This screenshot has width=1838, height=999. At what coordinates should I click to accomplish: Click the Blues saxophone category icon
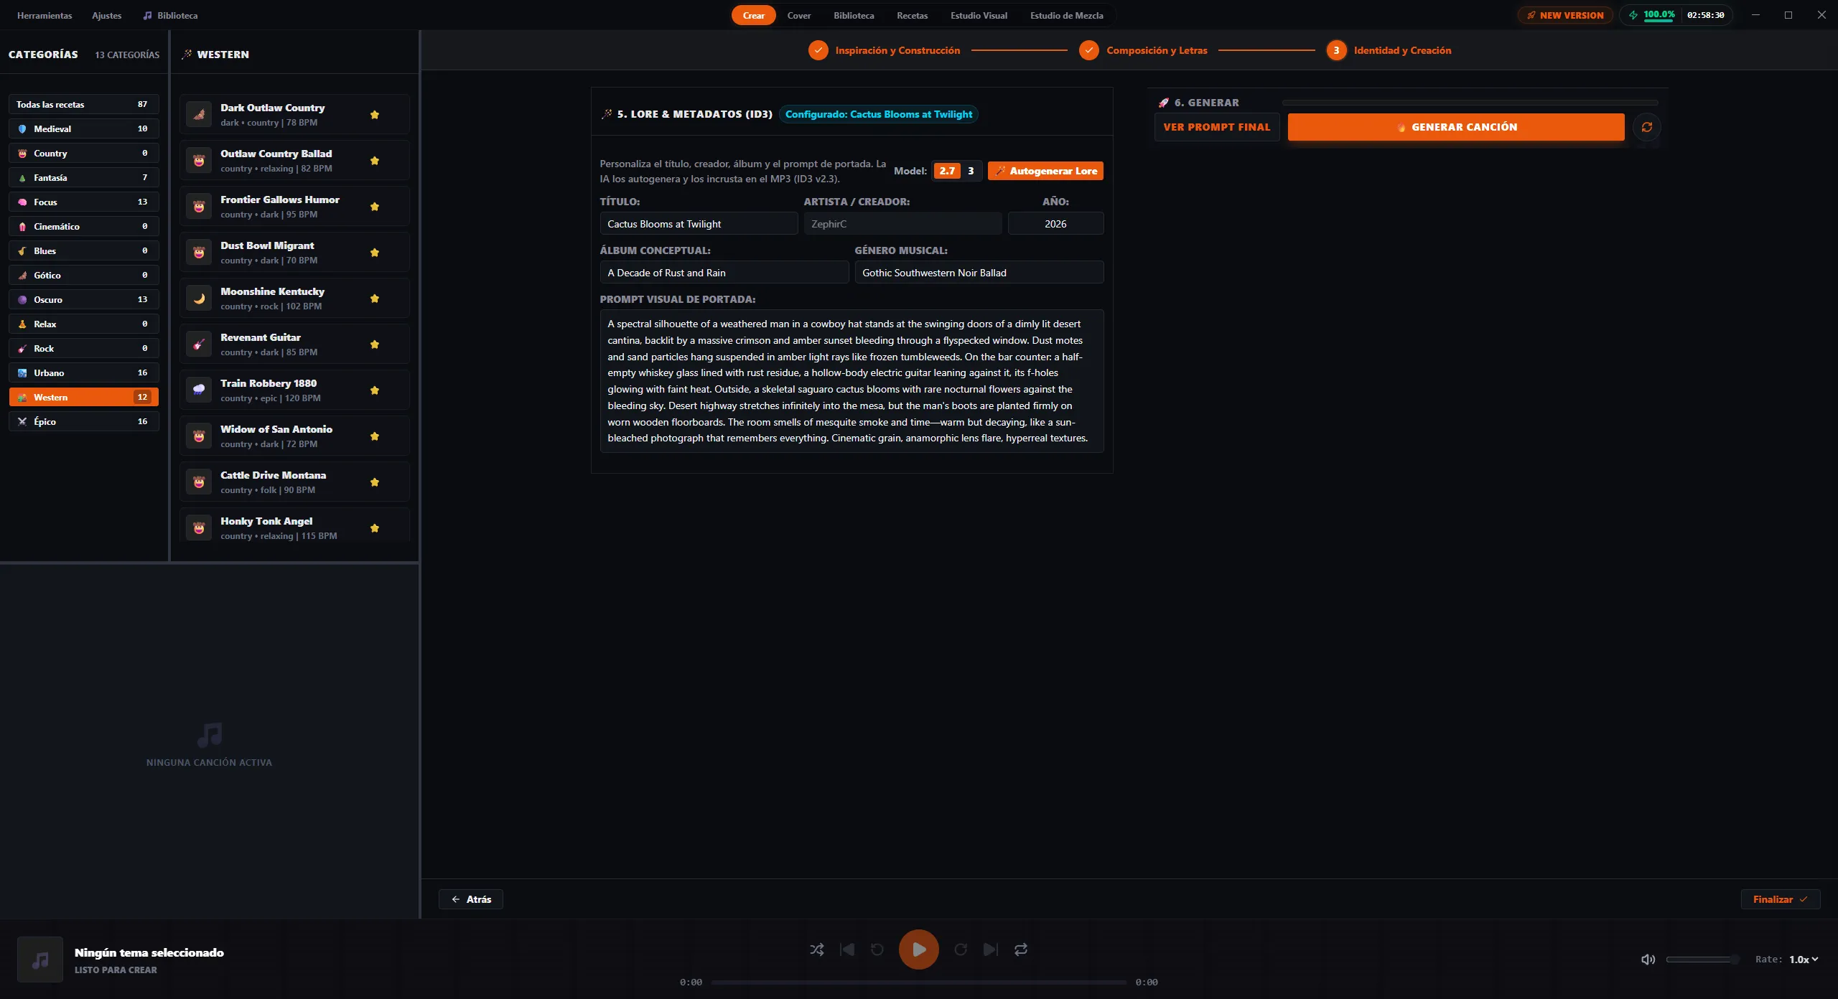click(x=22, y=251)
